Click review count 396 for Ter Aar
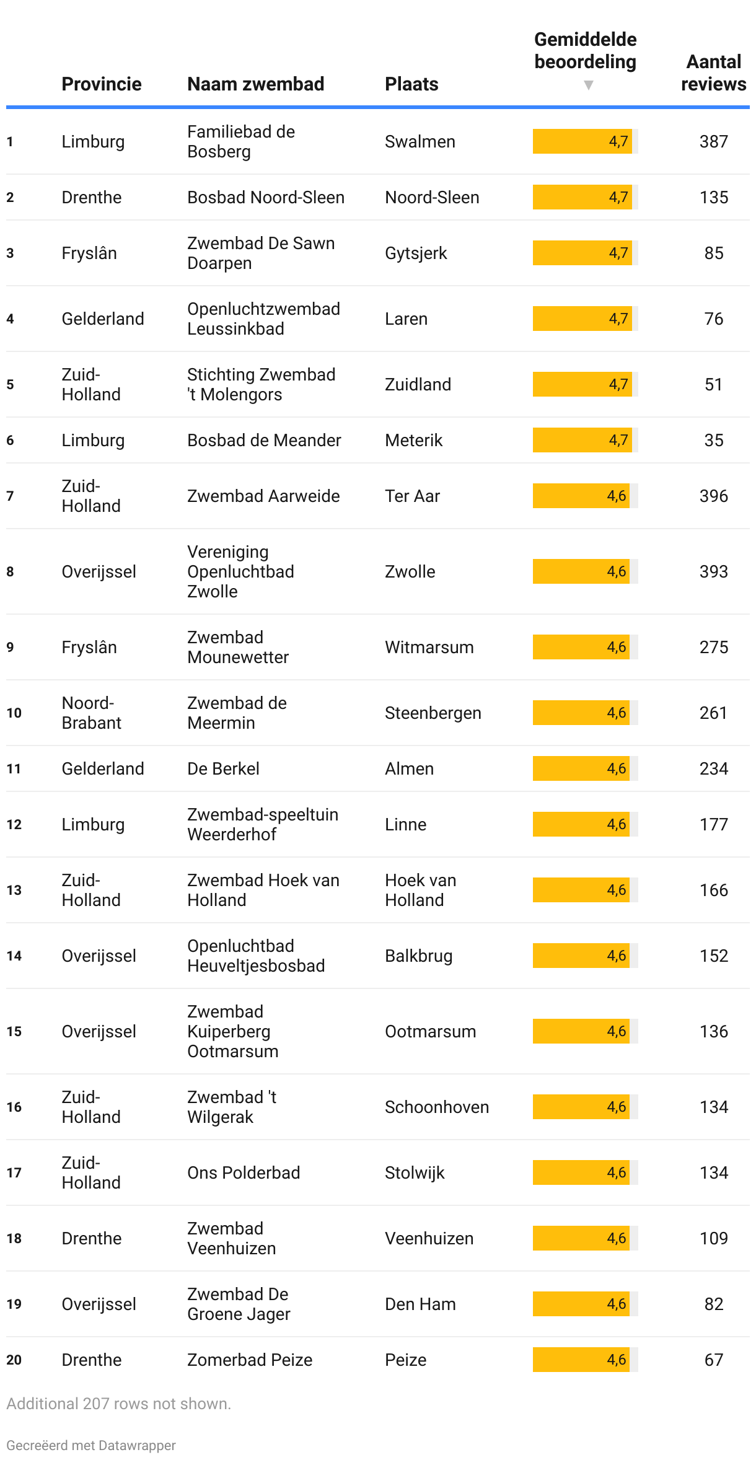 [713, 496]
